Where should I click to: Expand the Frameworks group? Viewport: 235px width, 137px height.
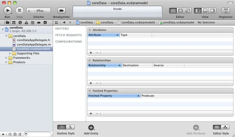pos(6,58)
